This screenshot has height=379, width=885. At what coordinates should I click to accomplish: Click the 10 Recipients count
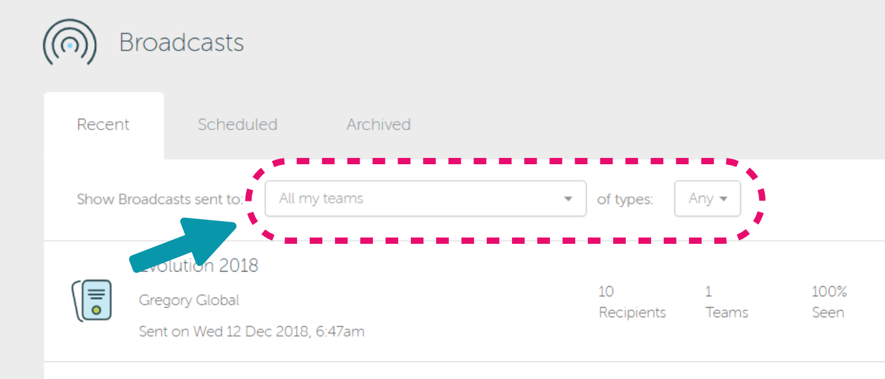(x=632, y=302)
